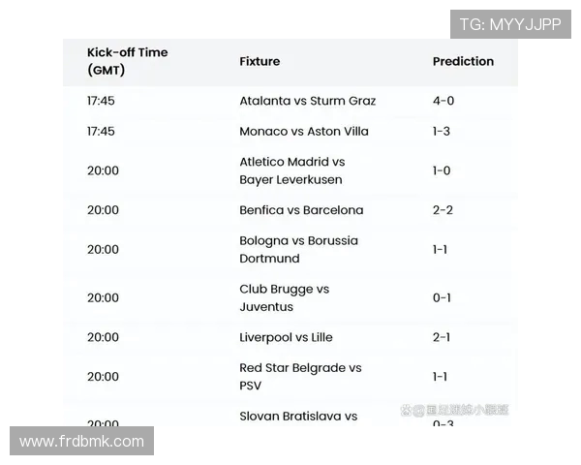The width and height of the screenshot is (581, 465).
Task: Click the Kick-off Time (GMT) column header
Action: 127,61
